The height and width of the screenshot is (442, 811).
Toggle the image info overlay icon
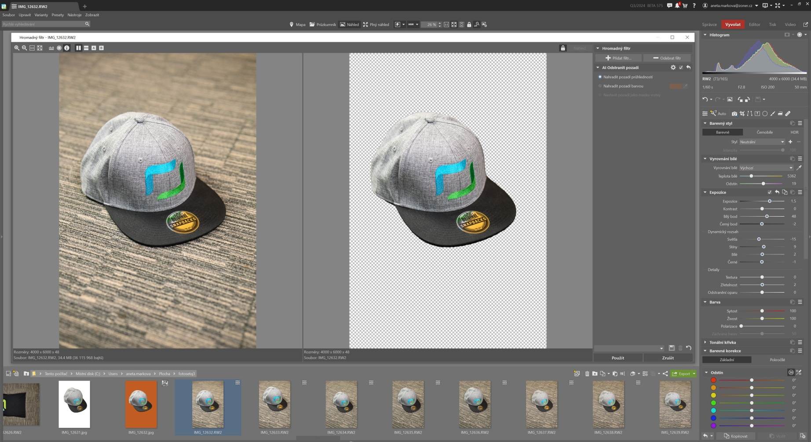pyautogui.click(x=67, y=48)
